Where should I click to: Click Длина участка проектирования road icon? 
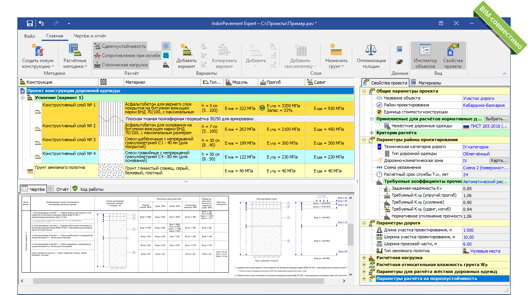click(379, 230)
